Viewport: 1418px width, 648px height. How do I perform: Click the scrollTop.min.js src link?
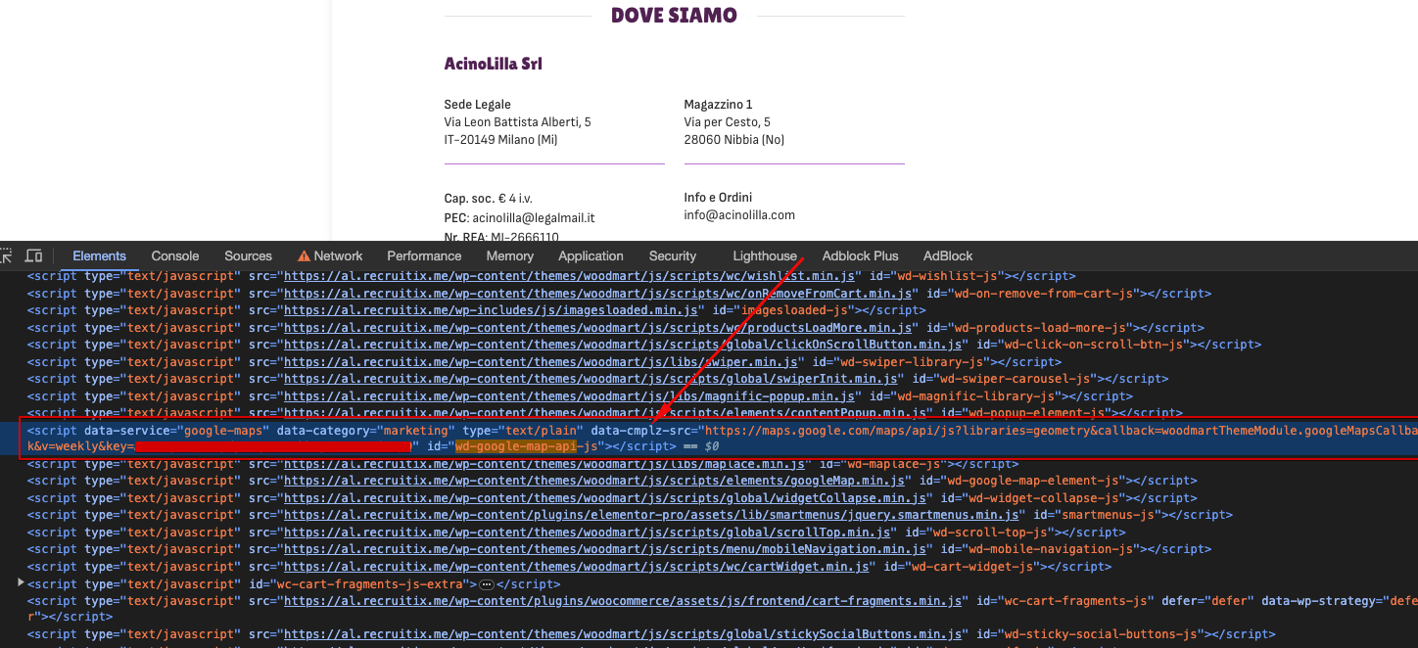tap(587, 532)
